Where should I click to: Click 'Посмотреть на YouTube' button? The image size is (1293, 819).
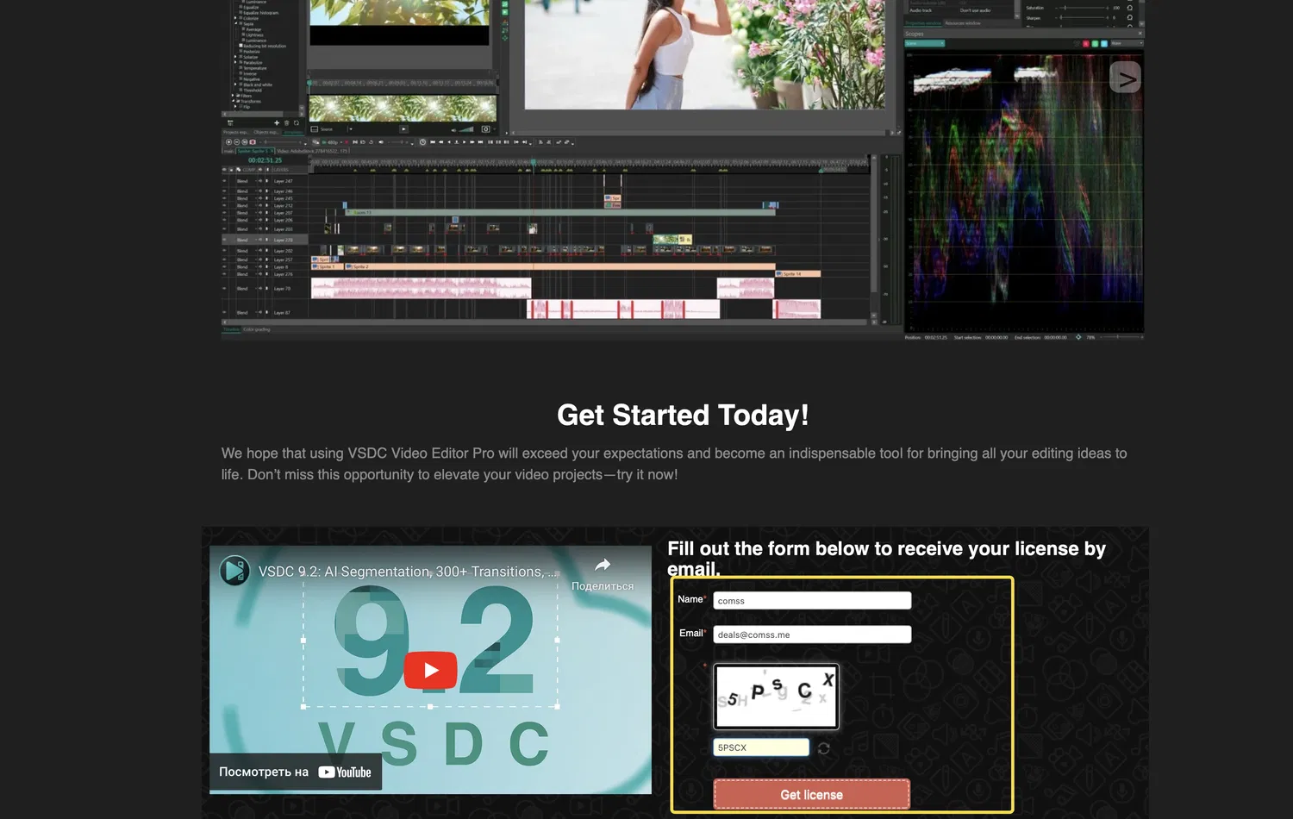point(296,772)
